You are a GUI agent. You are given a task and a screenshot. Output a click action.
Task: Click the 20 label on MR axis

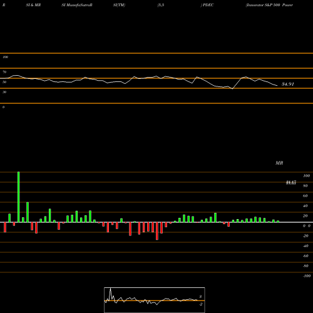tap(305, 216)
